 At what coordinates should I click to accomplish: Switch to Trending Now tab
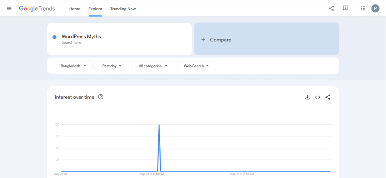coord(123,9)
